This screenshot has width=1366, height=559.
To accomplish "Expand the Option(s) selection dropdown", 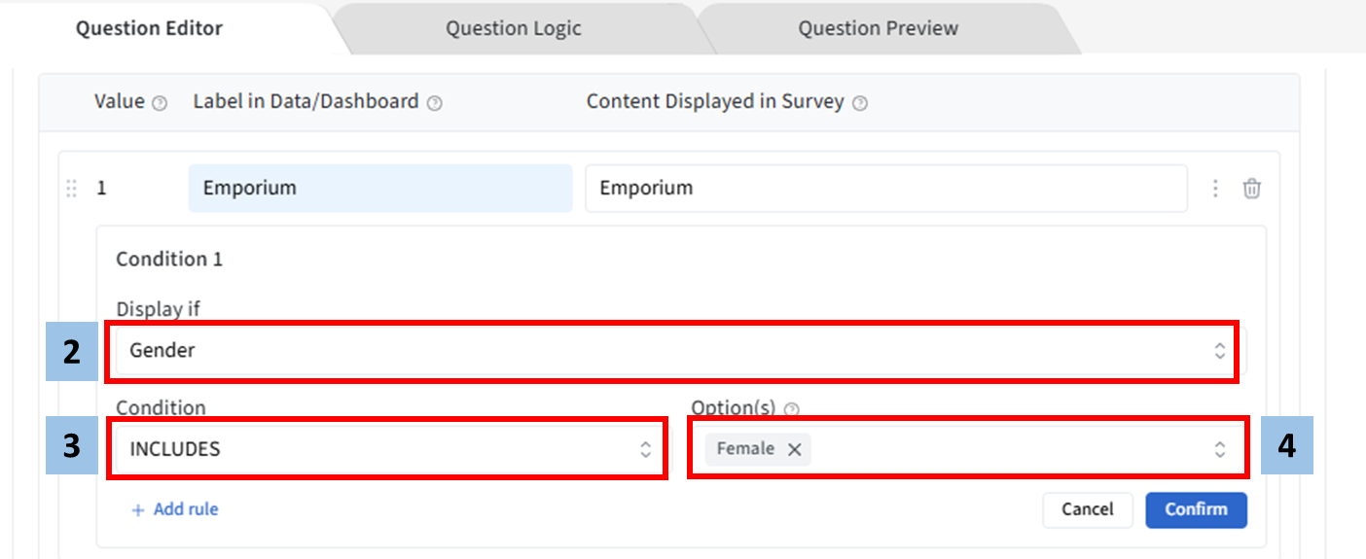I will [1218, 449].
